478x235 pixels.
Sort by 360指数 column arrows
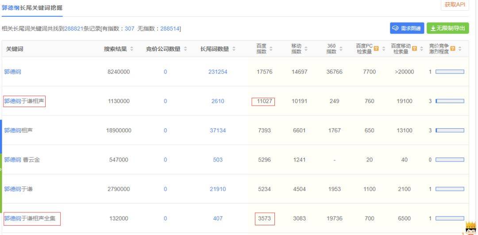341,49
